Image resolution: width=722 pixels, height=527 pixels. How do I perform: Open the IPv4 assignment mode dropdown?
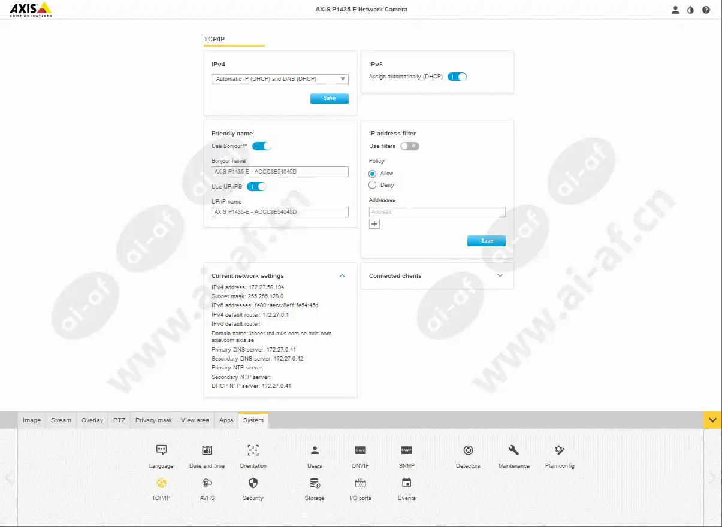pos(280,79)
